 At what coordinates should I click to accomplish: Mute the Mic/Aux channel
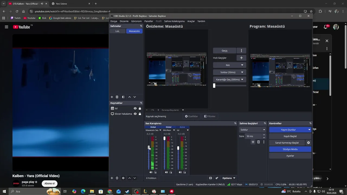[x=166, y=172]
